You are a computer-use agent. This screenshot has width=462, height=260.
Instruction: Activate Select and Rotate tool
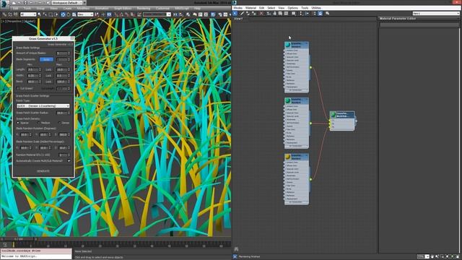point(69,14)
